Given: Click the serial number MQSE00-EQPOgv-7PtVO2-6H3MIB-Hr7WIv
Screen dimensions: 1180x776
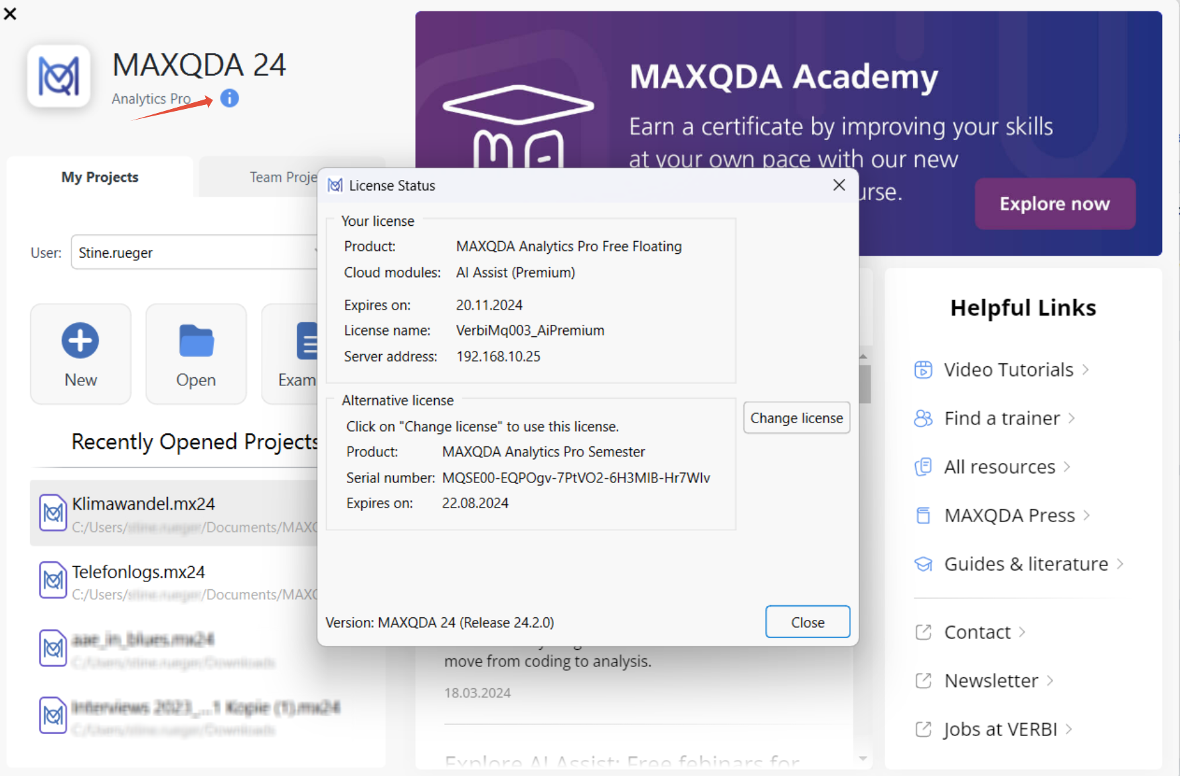Looking at the screenshot, I should pyautogui.click(x=576, y=478).
